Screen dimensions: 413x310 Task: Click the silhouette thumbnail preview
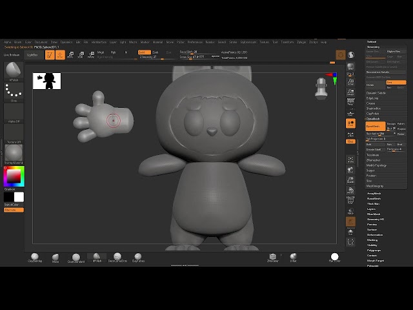(x=47, y=81)
